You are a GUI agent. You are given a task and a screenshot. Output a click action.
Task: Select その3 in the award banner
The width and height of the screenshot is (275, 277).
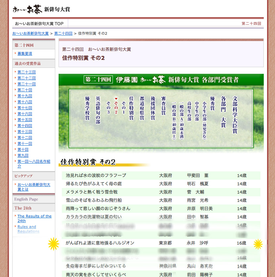pyautogui.click(x=109, y=108)
